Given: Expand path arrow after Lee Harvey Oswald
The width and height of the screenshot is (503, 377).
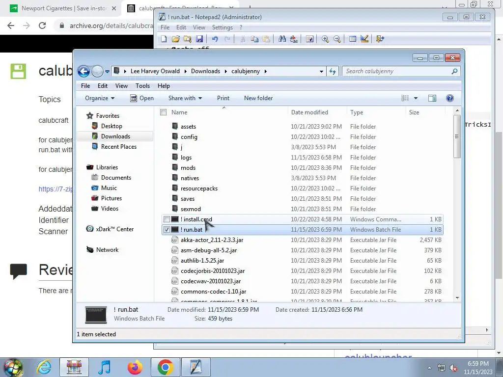Looking at the screenshot, I should pos(185,71).
